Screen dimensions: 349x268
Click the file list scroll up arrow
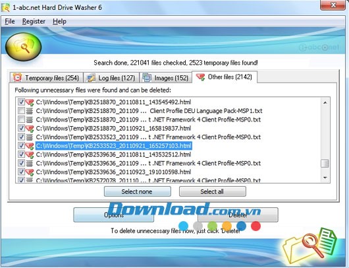click(x=325, y=103)
